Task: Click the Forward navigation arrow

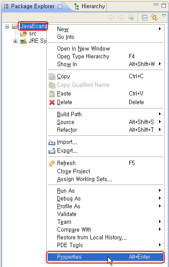Action: [x=121, y=17]
